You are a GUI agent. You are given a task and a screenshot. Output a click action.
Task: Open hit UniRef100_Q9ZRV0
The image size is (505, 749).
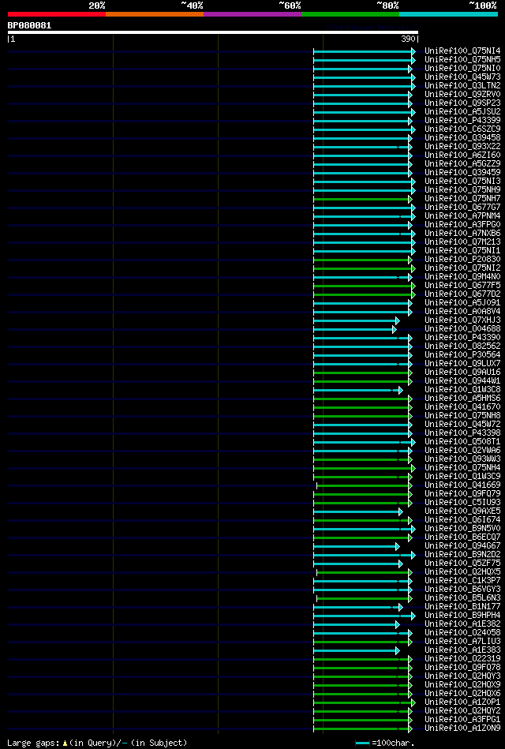(x=462, y=95)
